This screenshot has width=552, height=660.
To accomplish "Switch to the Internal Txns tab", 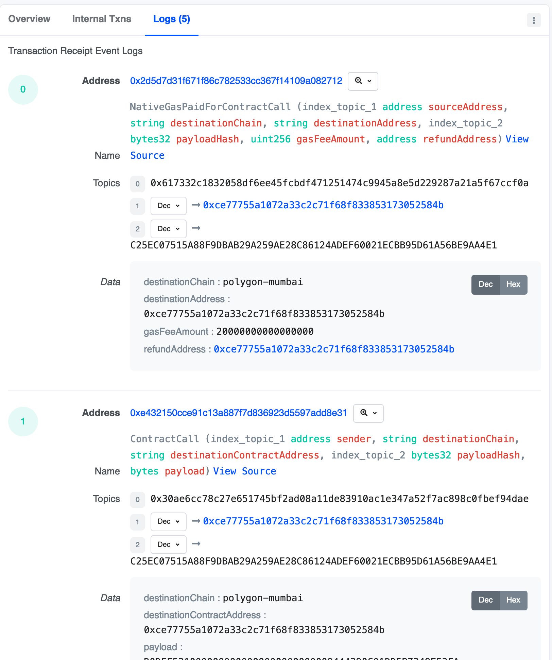I will 102,19.
